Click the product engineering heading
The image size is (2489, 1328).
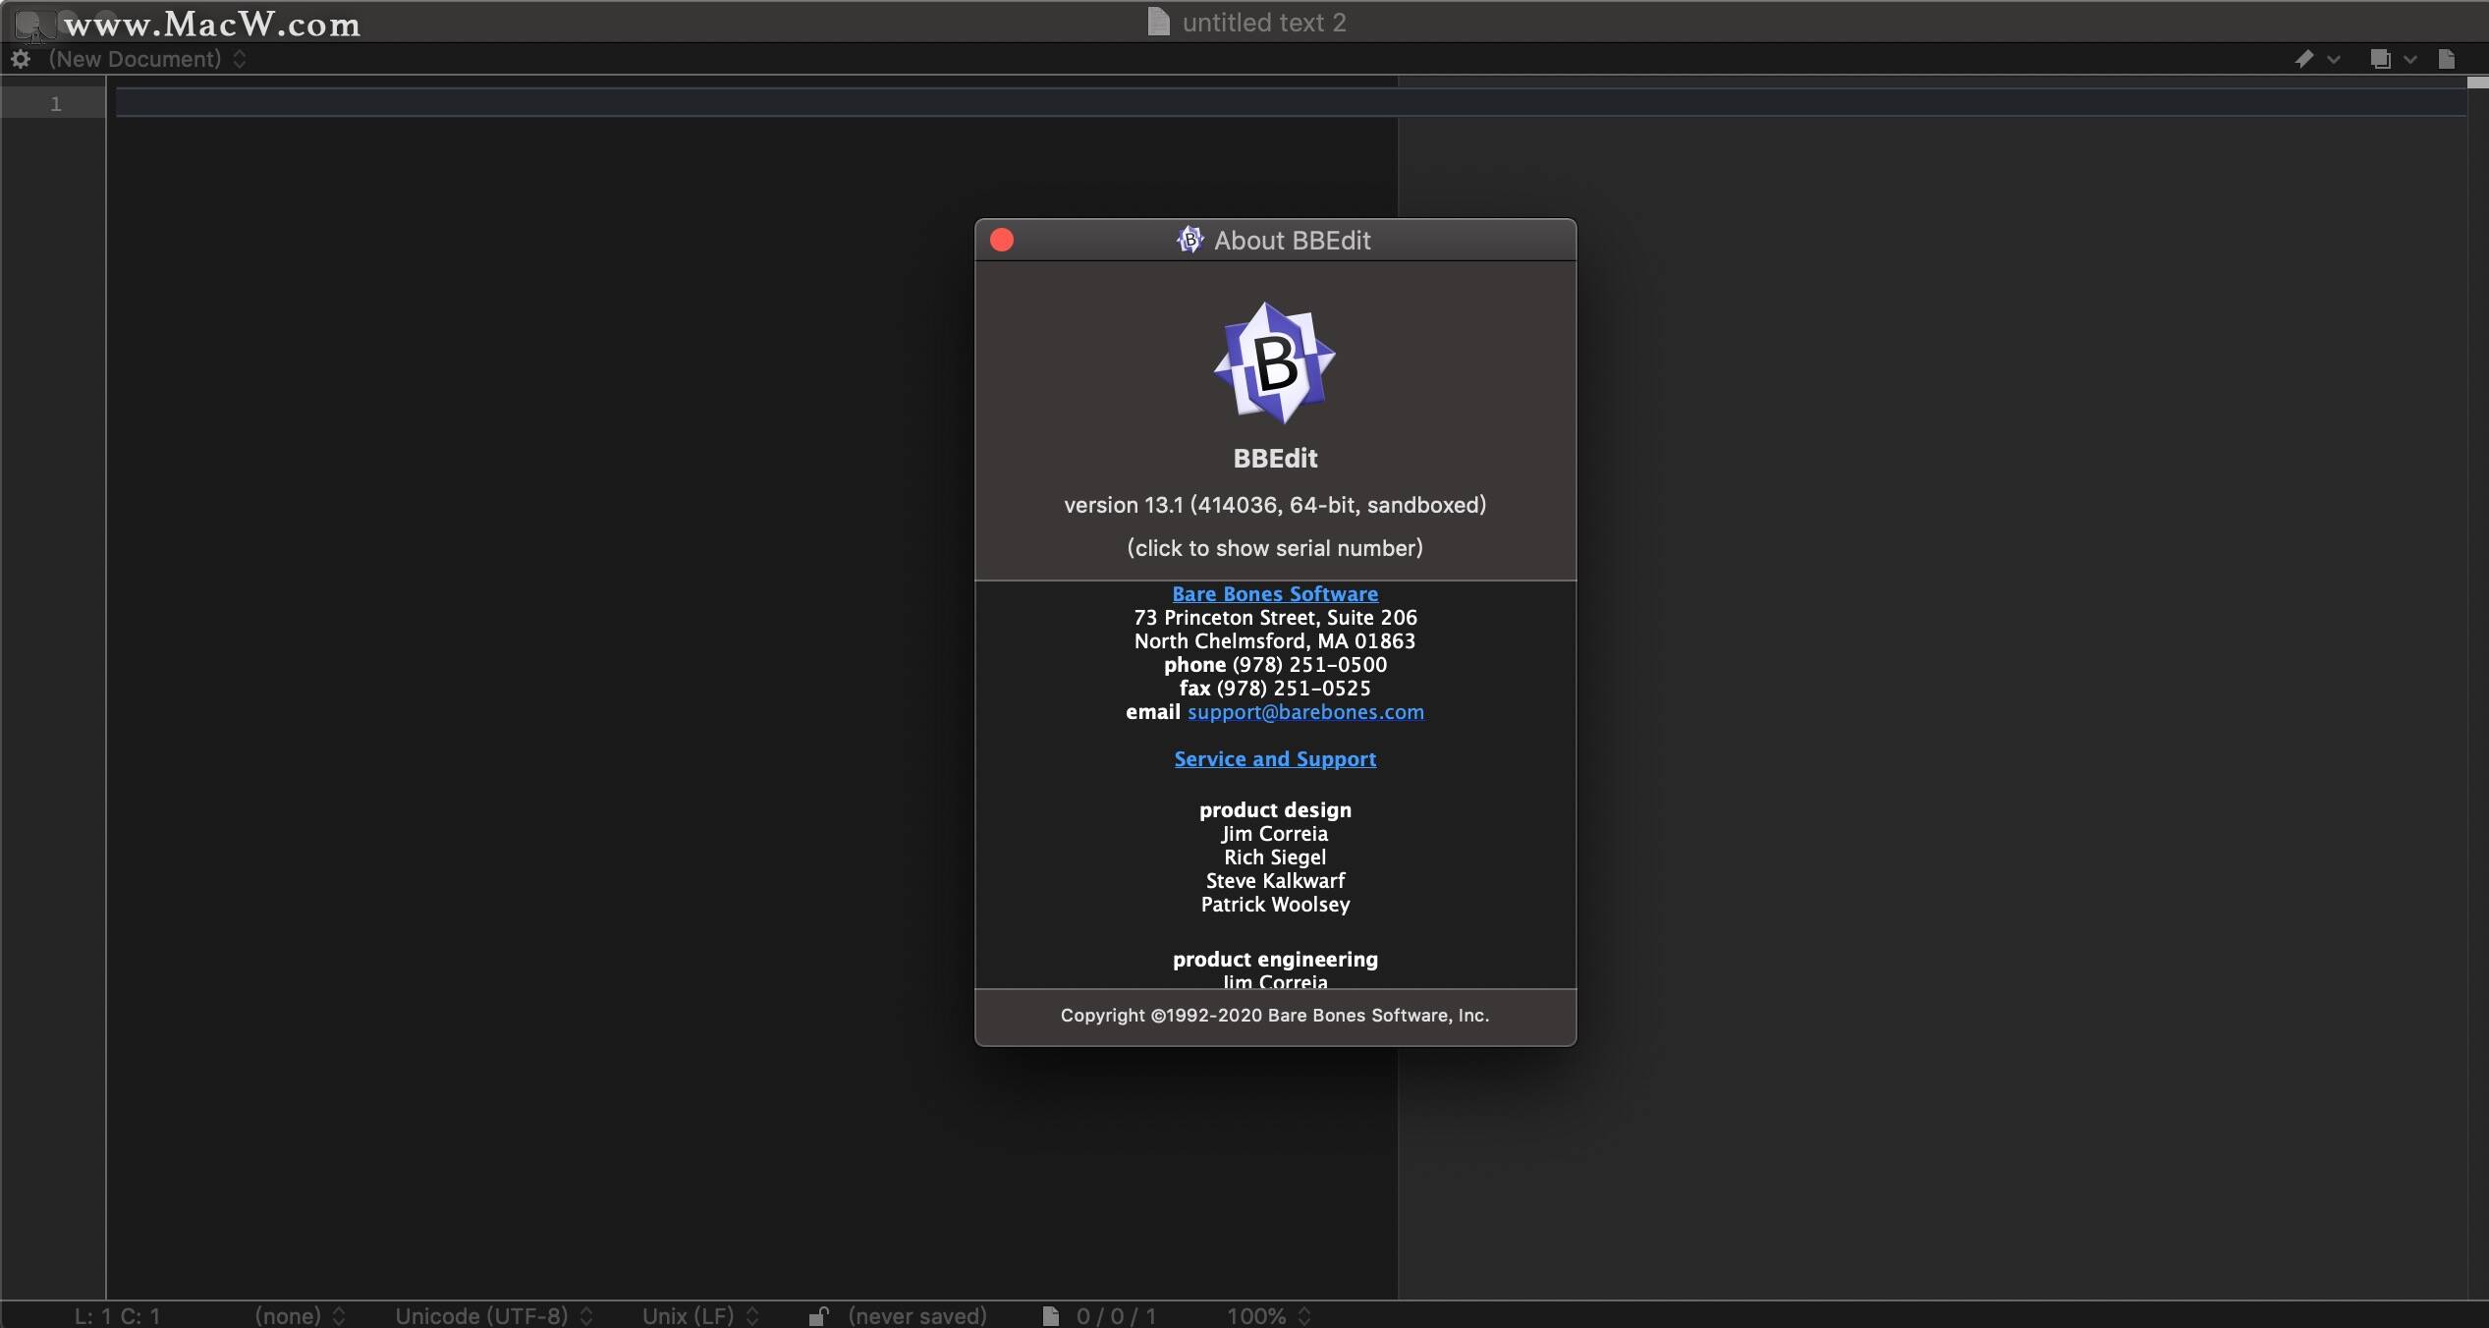coord(1275,959)
